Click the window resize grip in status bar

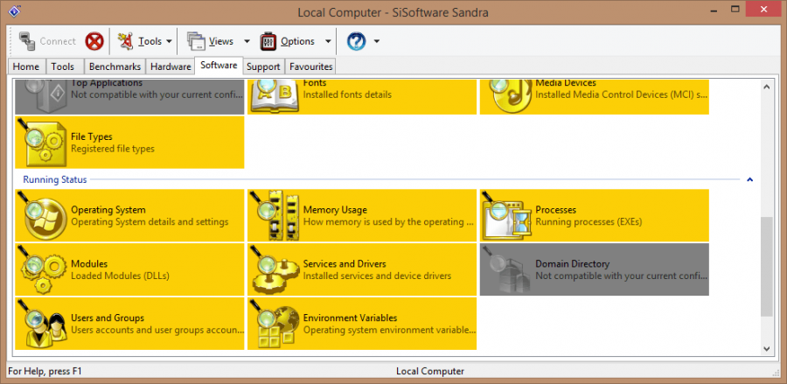[774, 372]
